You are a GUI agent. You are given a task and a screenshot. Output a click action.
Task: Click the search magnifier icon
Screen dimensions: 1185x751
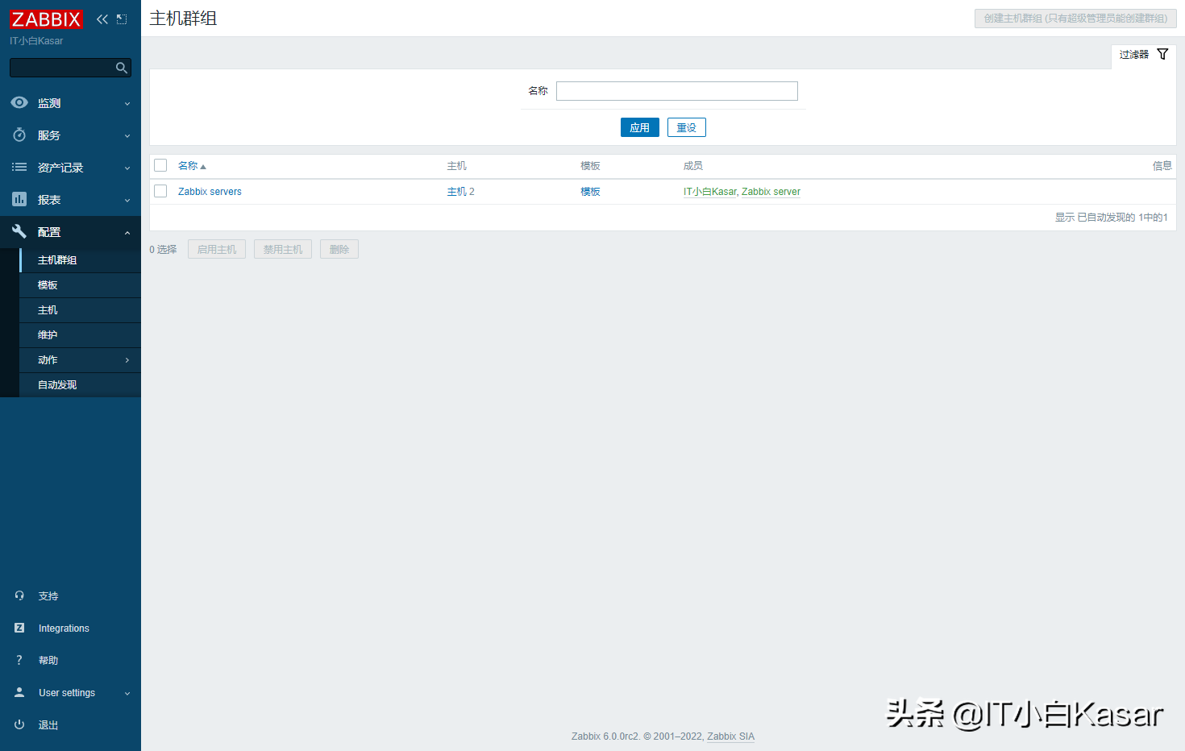point(122,68)
